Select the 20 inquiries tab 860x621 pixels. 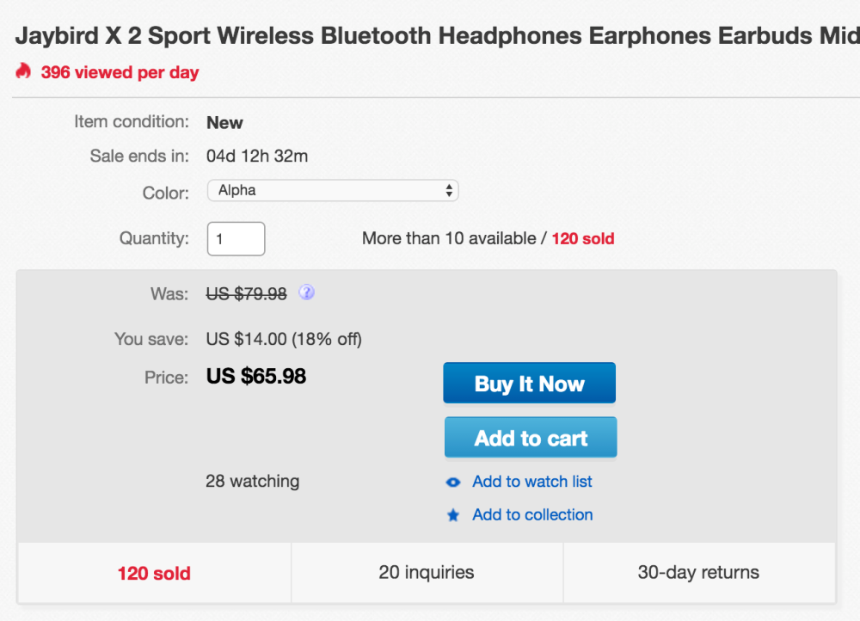click(x=427, y=572)
